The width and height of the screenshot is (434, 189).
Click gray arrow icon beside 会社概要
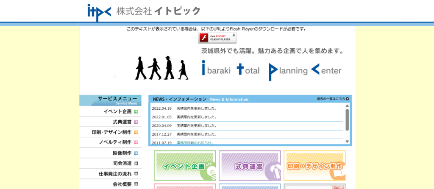[x=136, y=184]
